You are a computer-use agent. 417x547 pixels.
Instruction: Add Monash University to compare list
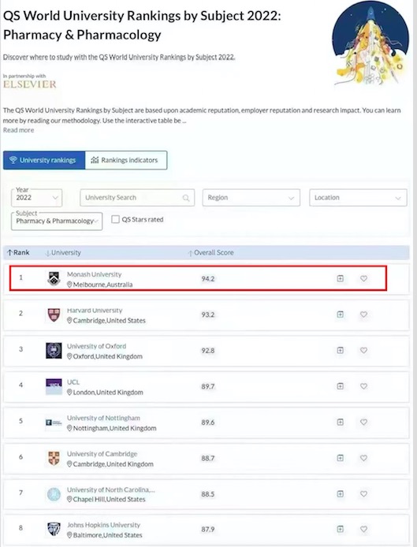point(341,278)
